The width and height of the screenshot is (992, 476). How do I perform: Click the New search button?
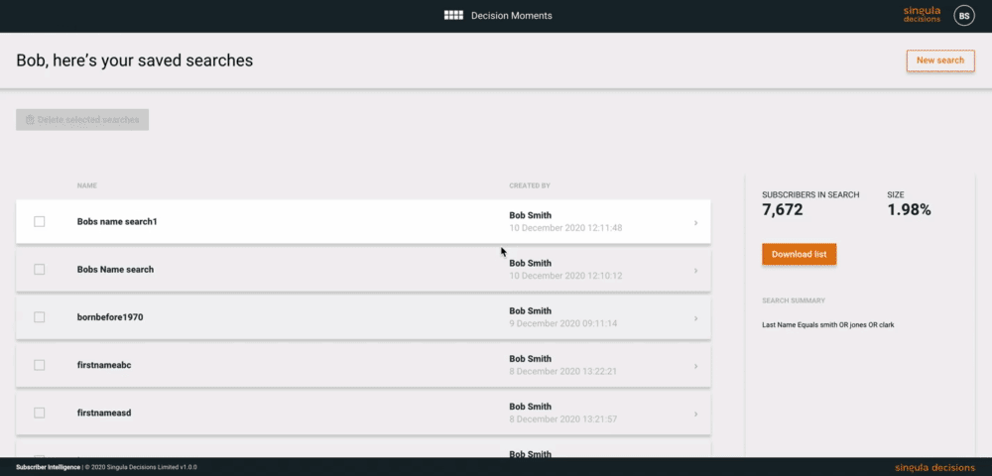[940, 60]
